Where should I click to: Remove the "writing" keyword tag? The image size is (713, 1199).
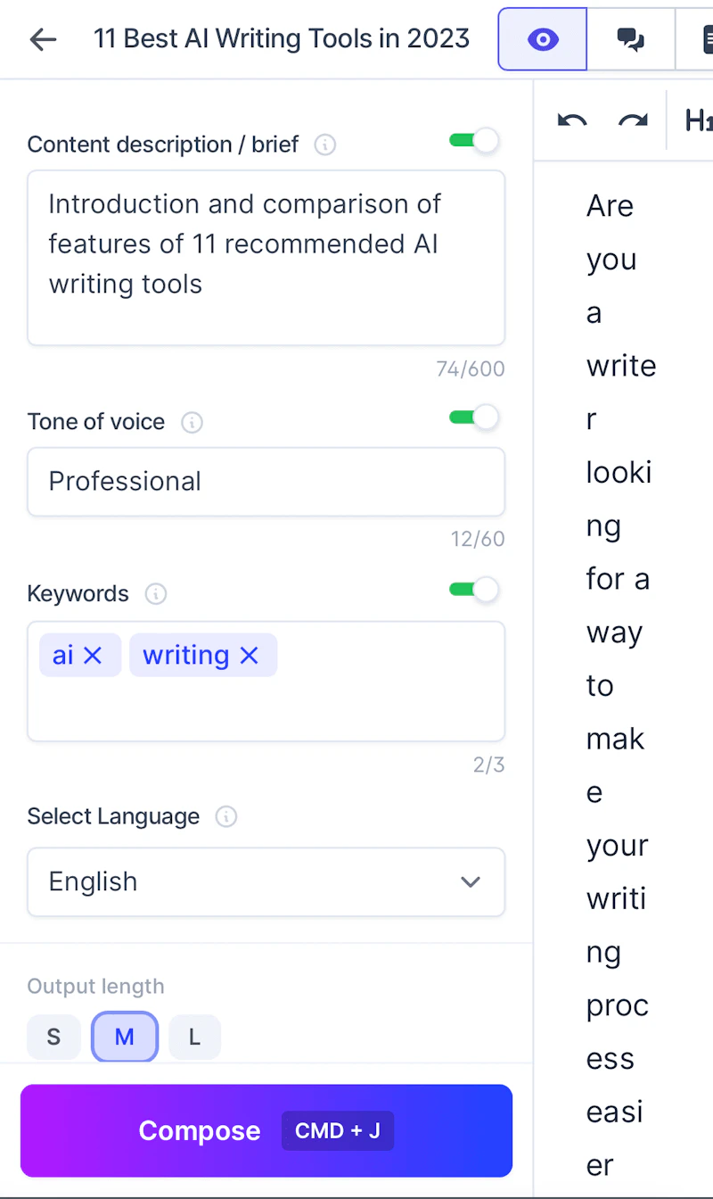click(x=250, y=656)
